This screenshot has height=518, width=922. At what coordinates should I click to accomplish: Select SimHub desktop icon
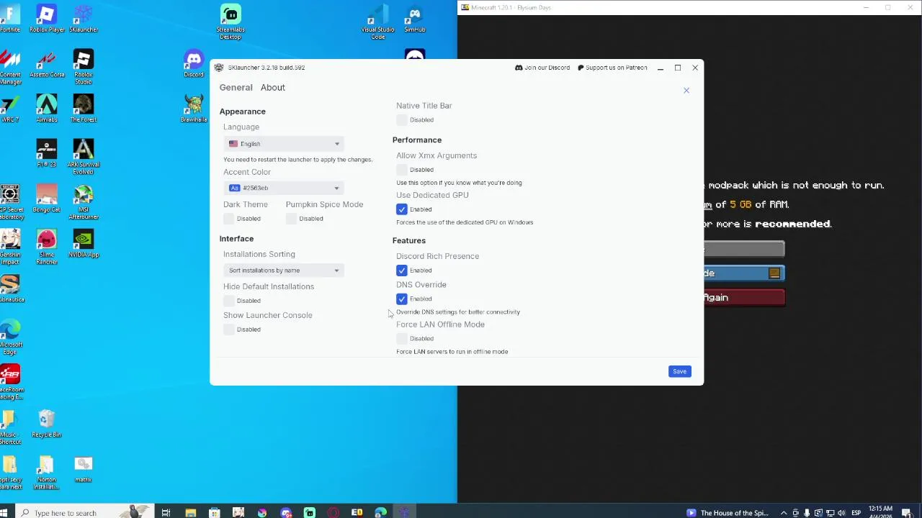tap(415, 19)
